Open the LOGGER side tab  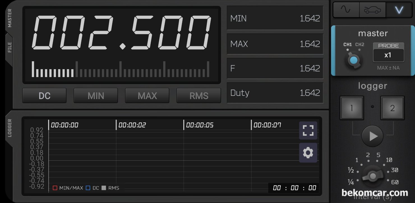click(10, 128)
